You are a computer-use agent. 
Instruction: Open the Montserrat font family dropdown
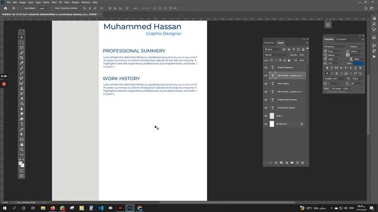[335, 47]
